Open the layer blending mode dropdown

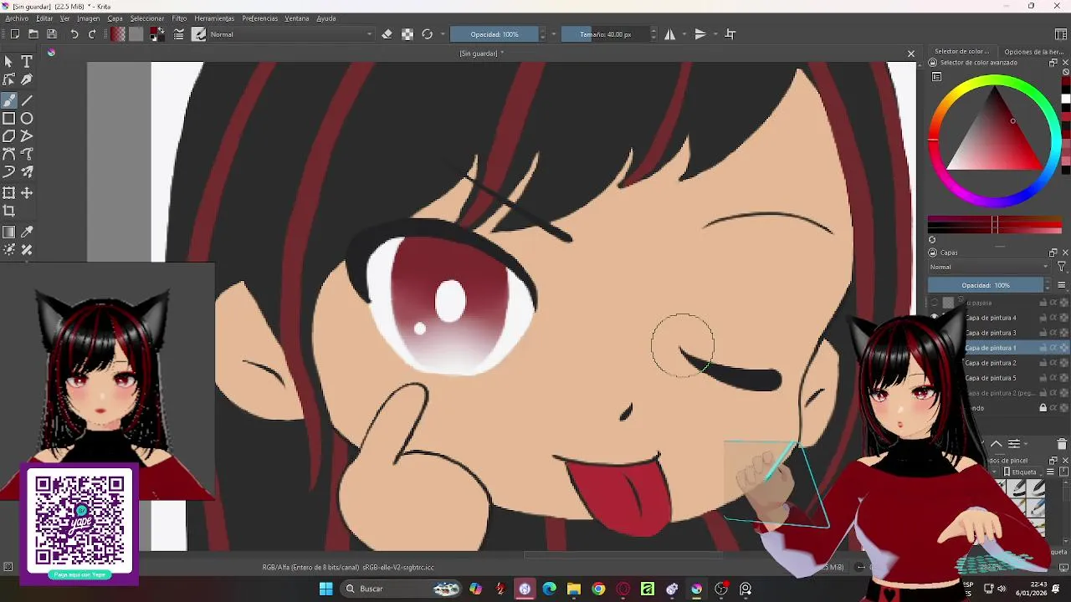(989, 267)
